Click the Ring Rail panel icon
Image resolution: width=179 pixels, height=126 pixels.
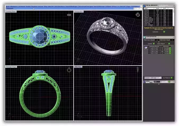coord(144,82)
